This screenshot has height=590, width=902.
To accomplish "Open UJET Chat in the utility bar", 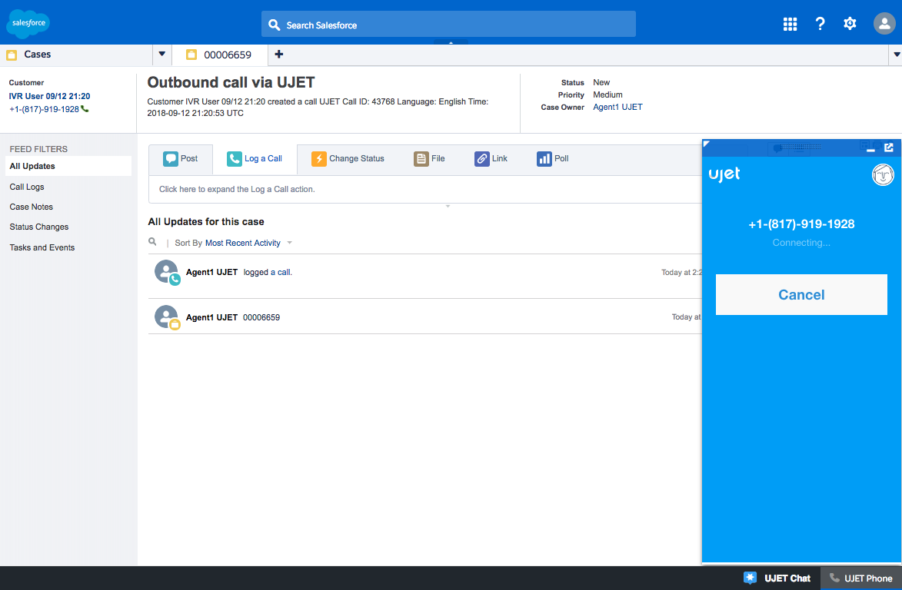I will coord(777,578).
